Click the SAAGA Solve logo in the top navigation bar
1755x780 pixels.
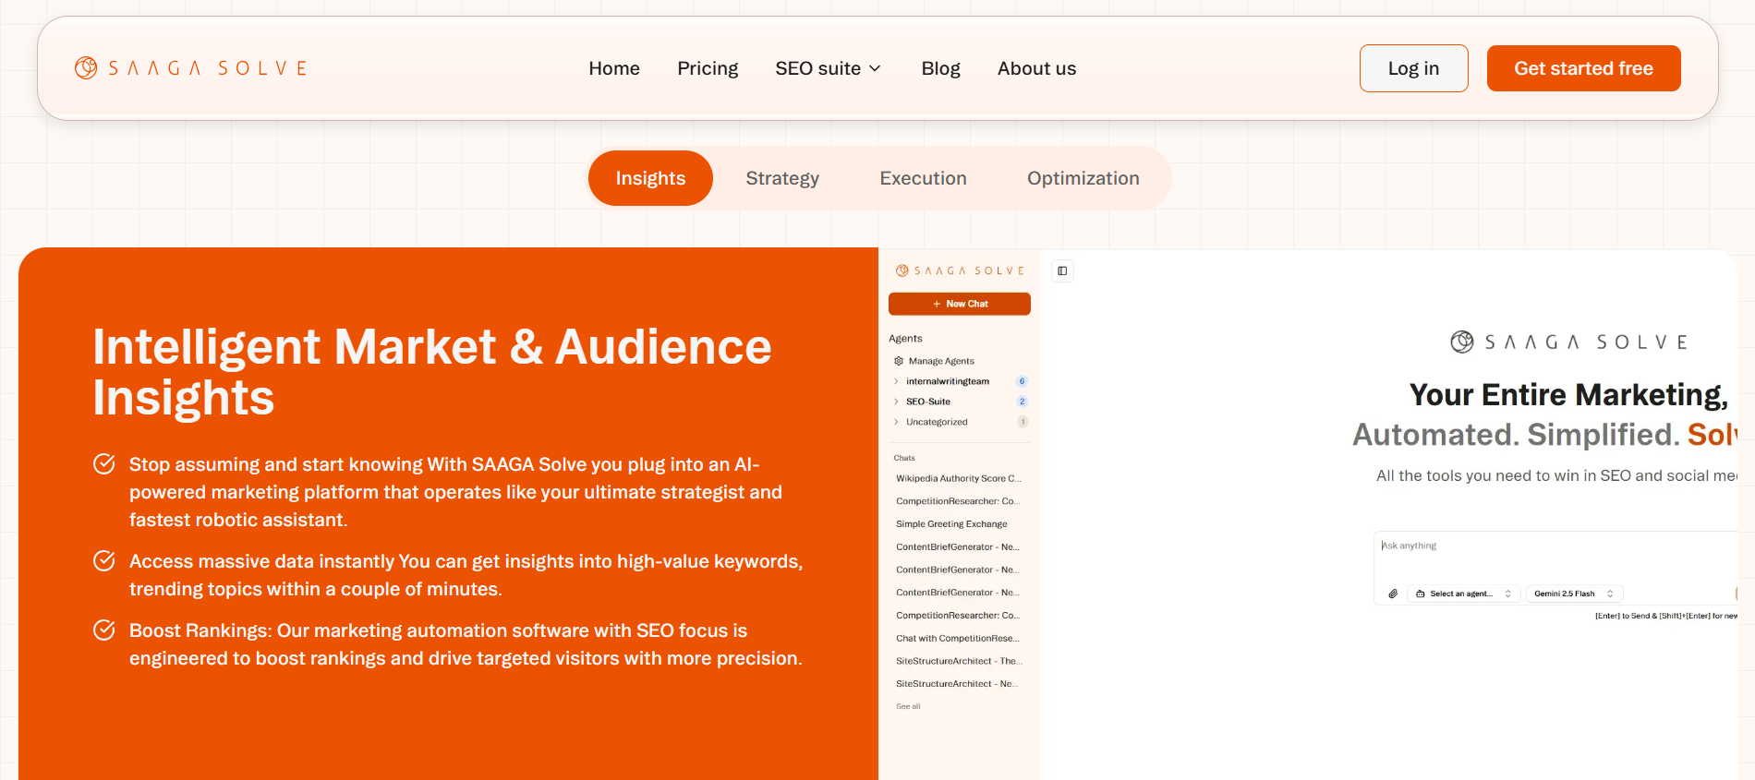191,68
